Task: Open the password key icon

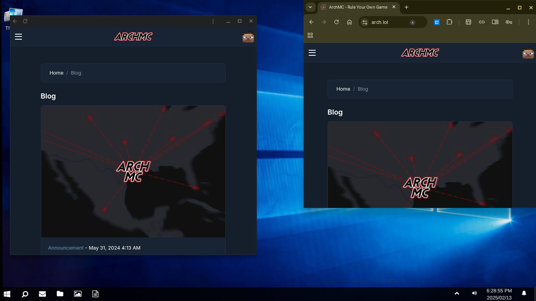Action: [509, 22]
